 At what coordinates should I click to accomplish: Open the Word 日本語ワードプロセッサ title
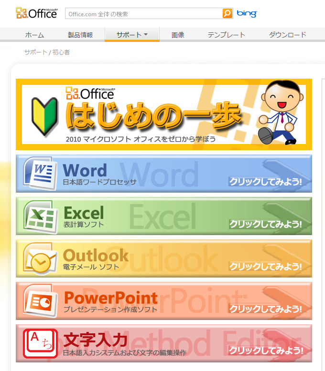[x=99, y=174]
